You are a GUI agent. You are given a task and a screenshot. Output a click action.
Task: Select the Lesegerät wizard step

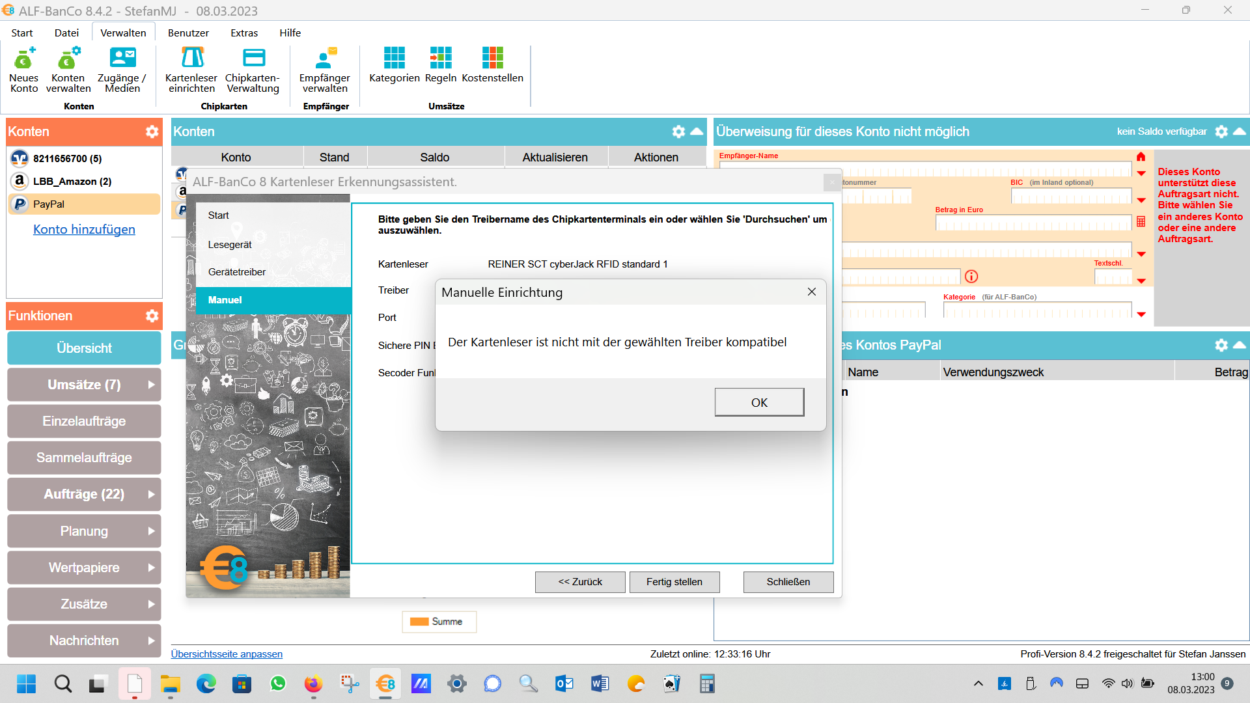click(x=230, y=245)
